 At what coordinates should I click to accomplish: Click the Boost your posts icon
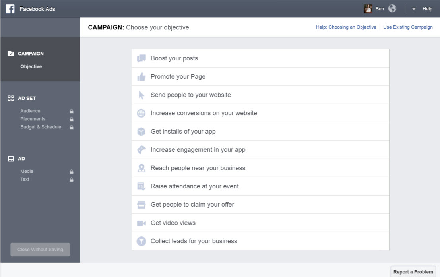tap(141, 58)
